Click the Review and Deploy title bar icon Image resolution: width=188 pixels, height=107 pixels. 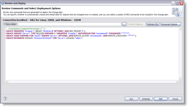3,3
